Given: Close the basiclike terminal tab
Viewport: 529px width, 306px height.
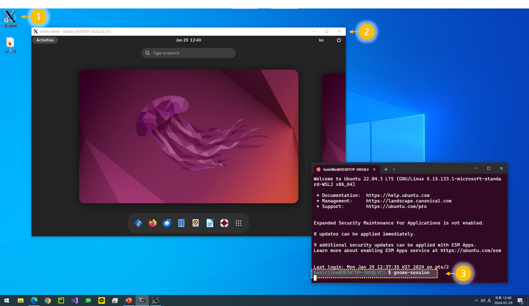Looking at the screenshot, I should (374, 169).
